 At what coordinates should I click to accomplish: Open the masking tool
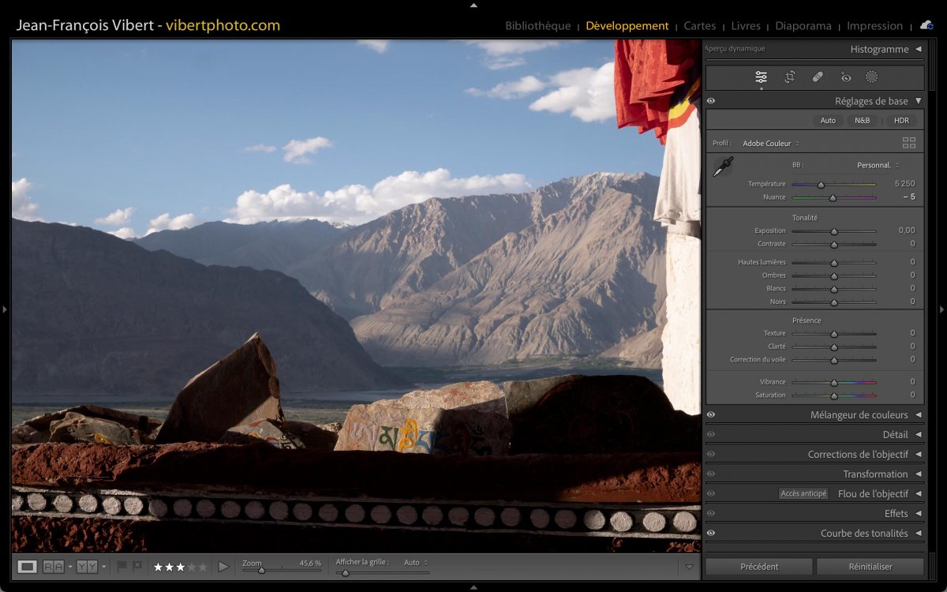pos(871,77)
